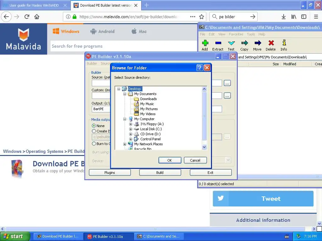Image resolution: width=322 pixels, height=241 pixels.
Task: Collapse the My Documents tree node
Action: [x=125, y=94]
